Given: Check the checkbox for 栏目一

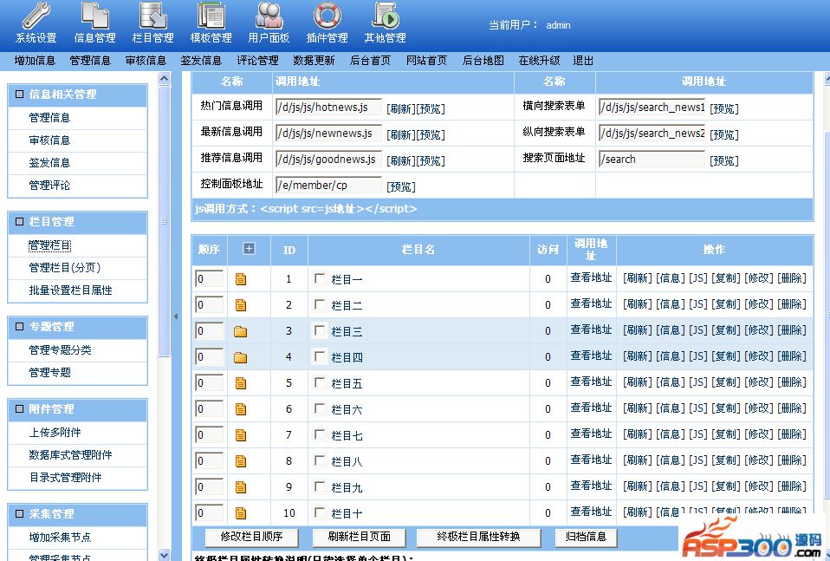Looking at the screenshot, I should (x=321, y=279).
